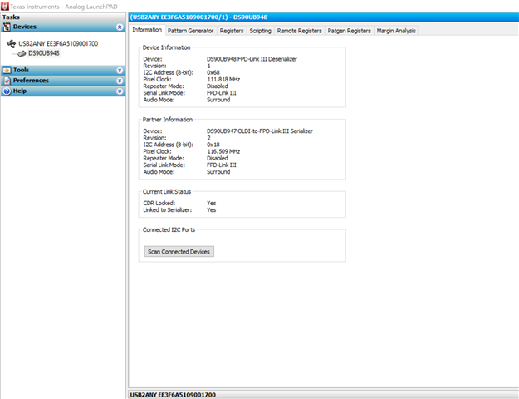Click the 0x18 partner I2C address value

point(213,145)
